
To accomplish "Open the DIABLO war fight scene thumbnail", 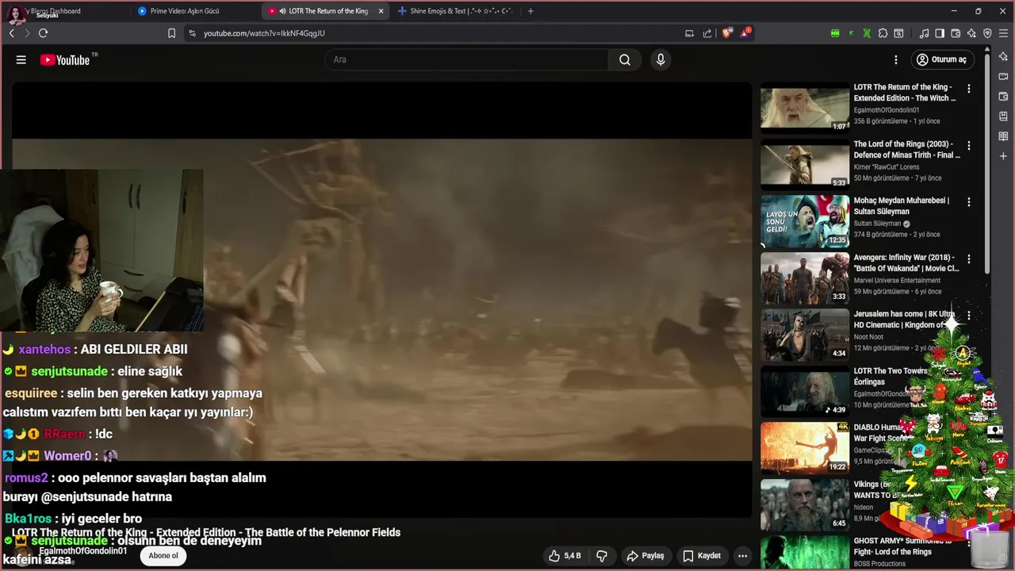I will [805, 447].
